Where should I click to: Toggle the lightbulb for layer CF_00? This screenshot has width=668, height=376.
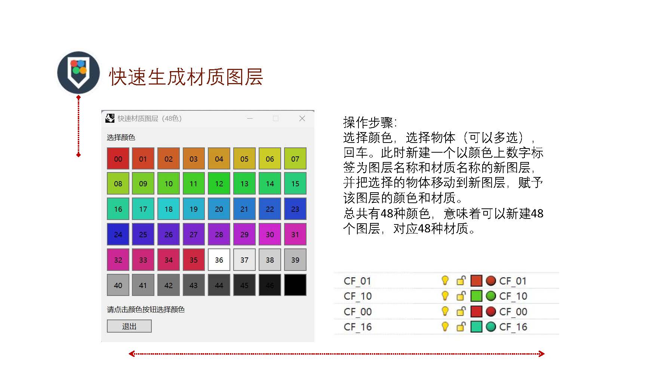(445, 311)
